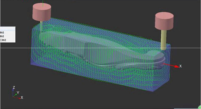Click the green circular icon at bottom-right corner
This screenshot has width=201, height=109.
pyautogui.click(x=199, y=107)
